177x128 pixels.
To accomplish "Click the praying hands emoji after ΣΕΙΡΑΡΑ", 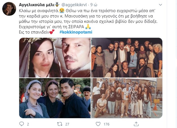I will coord(88,27).
